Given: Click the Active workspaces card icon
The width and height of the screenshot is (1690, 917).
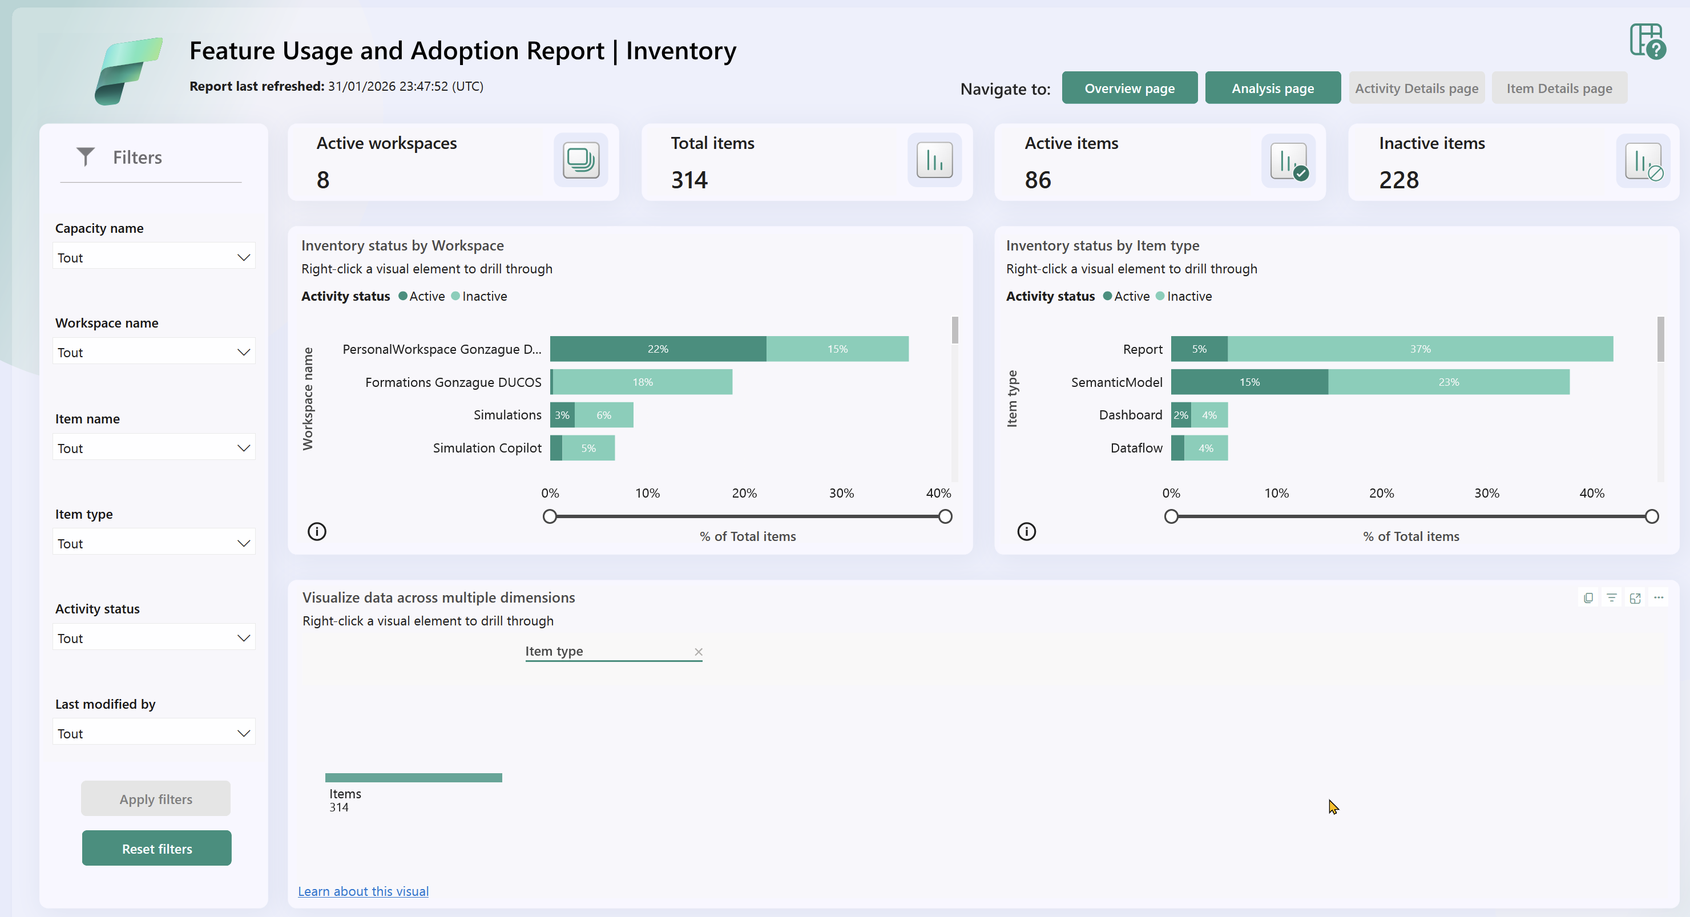Looking at the screenshot, I should pos(580,160).
